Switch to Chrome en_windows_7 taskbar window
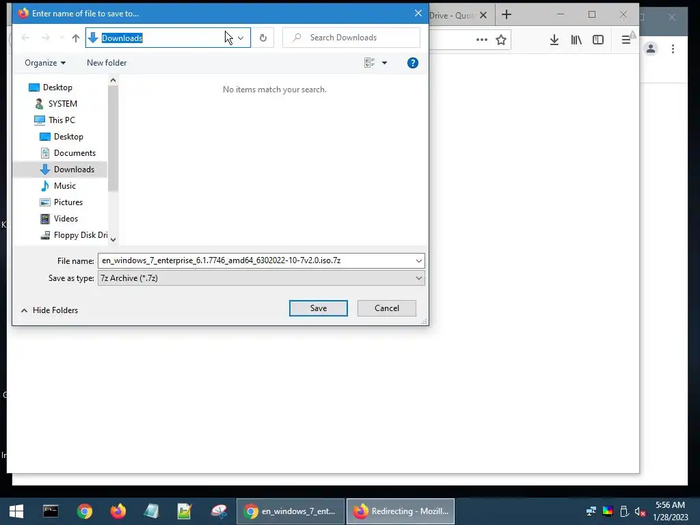This screenshot has width=700, height=525. pos(290,511)
